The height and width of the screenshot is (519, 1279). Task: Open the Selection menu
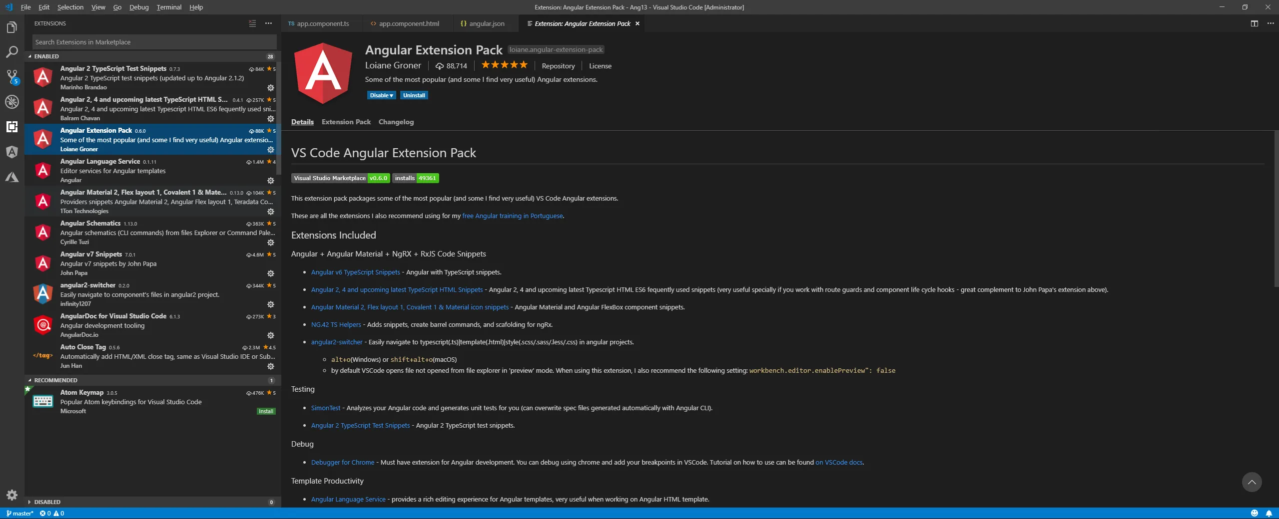coord(70,7)
